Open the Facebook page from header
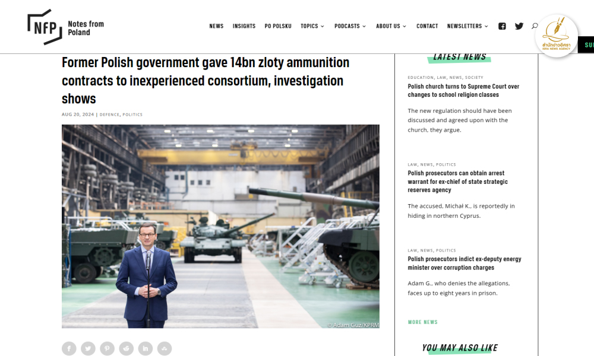 coord(502,26)
